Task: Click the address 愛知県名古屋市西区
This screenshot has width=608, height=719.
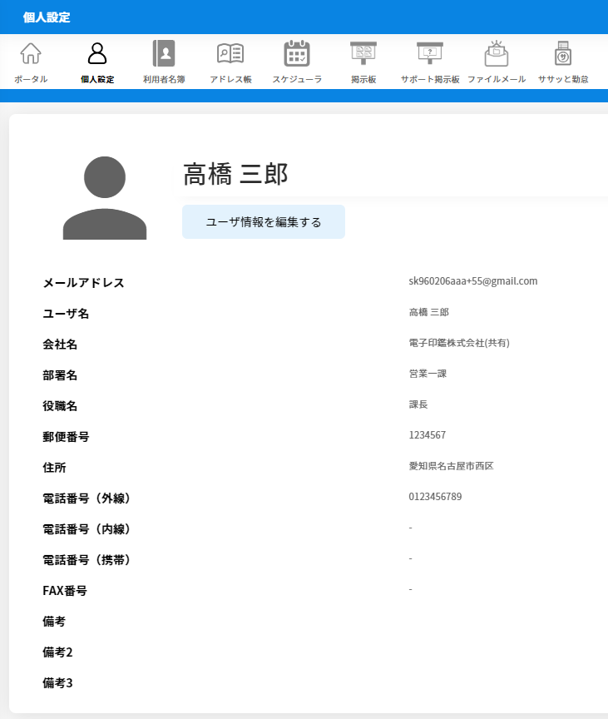Action: (452, 466)
